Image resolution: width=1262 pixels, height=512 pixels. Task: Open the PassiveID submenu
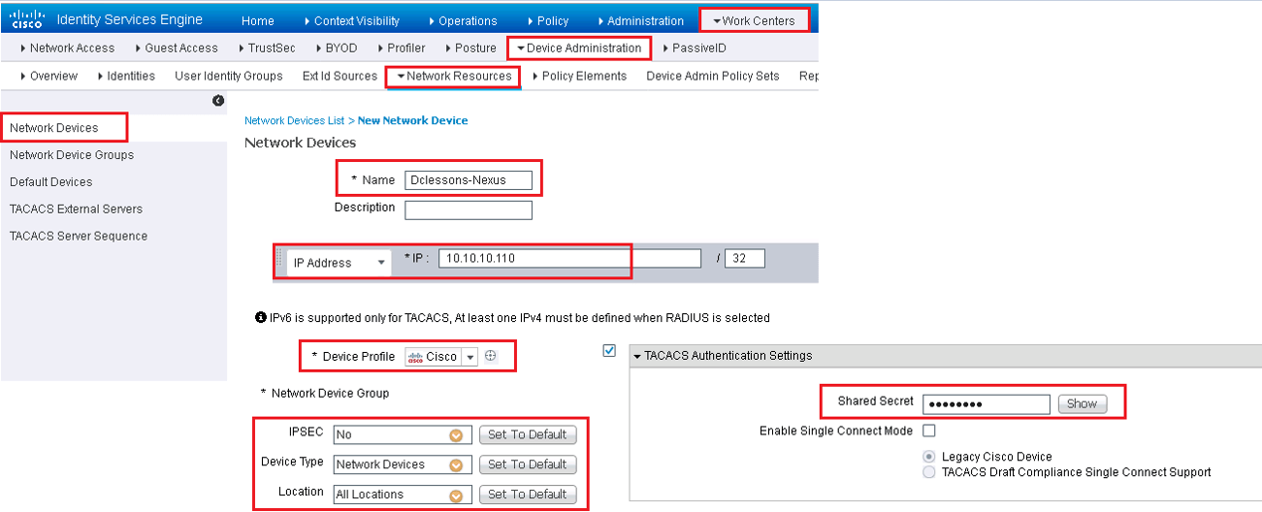coord(694,48)
